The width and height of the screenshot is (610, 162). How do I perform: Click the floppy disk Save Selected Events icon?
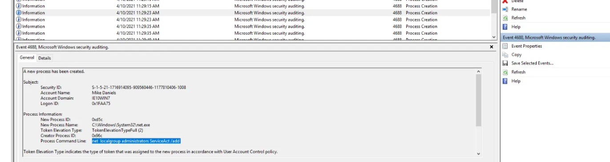pos(505,63)
